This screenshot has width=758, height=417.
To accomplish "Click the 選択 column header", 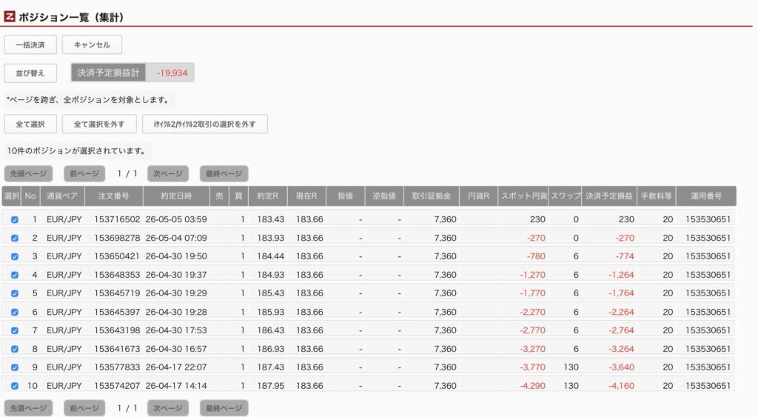I will pos(11,196).
